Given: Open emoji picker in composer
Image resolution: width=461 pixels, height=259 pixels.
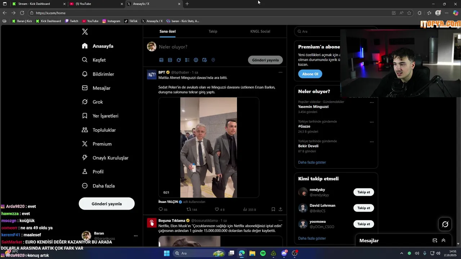Looking at the screenshot, I should (196, 60).
